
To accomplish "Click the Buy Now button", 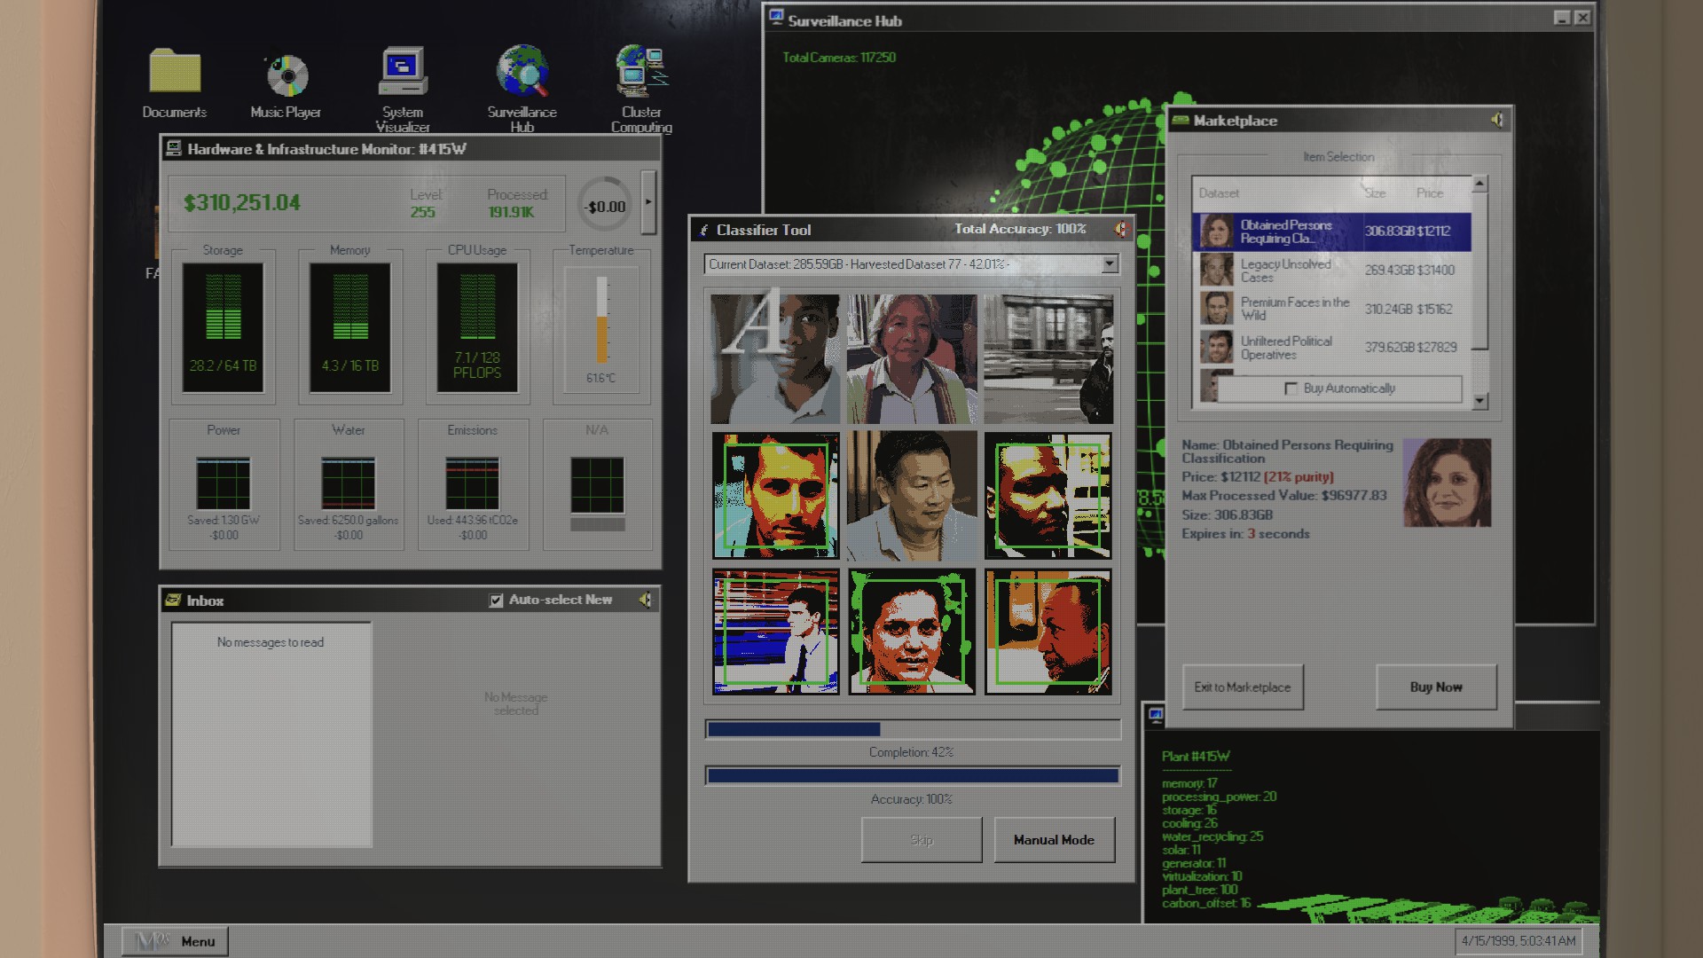I will point(1435,687).
